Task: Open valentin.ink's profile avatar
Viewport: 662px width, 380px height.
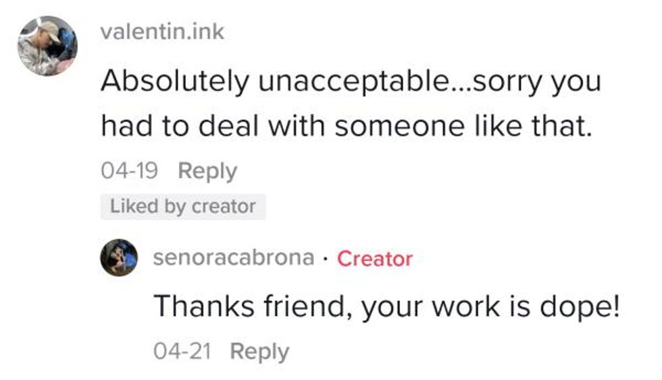Action: tap(47, 46)
